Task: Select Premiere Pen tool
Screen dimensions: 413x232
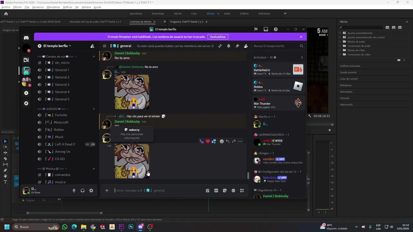Action: [x=5, y=170]
